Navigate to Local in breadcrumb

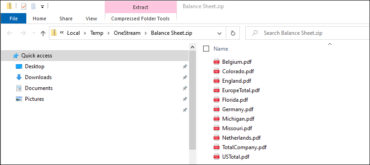pos(73,33)
